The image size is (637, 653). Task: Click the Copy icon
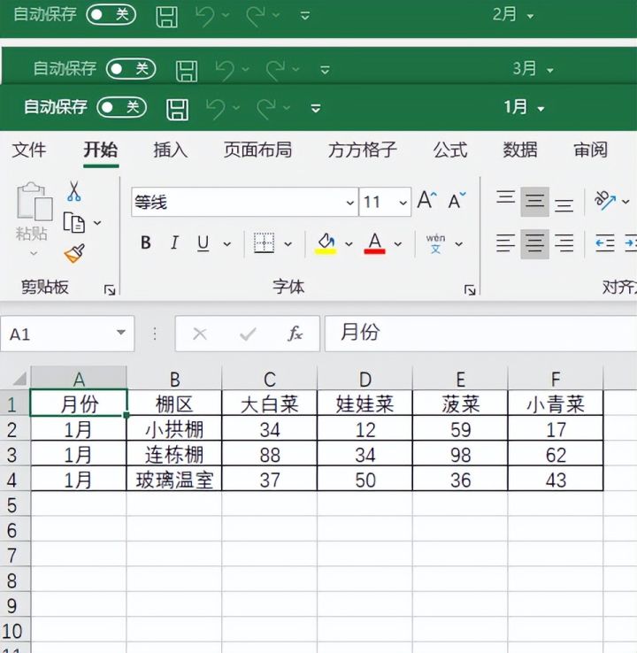coord(74,223)
